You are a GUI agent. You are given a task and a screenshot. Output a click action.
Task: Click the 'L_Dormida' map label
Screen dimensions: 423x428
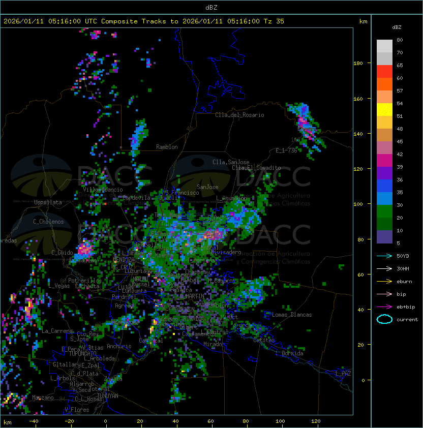(289, 353)
